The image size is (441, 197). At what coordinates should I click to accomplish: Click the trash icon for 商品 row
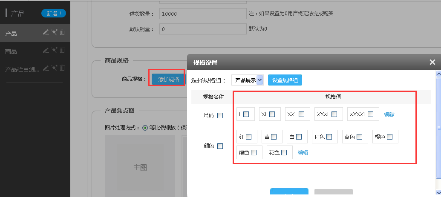point(62,50)
